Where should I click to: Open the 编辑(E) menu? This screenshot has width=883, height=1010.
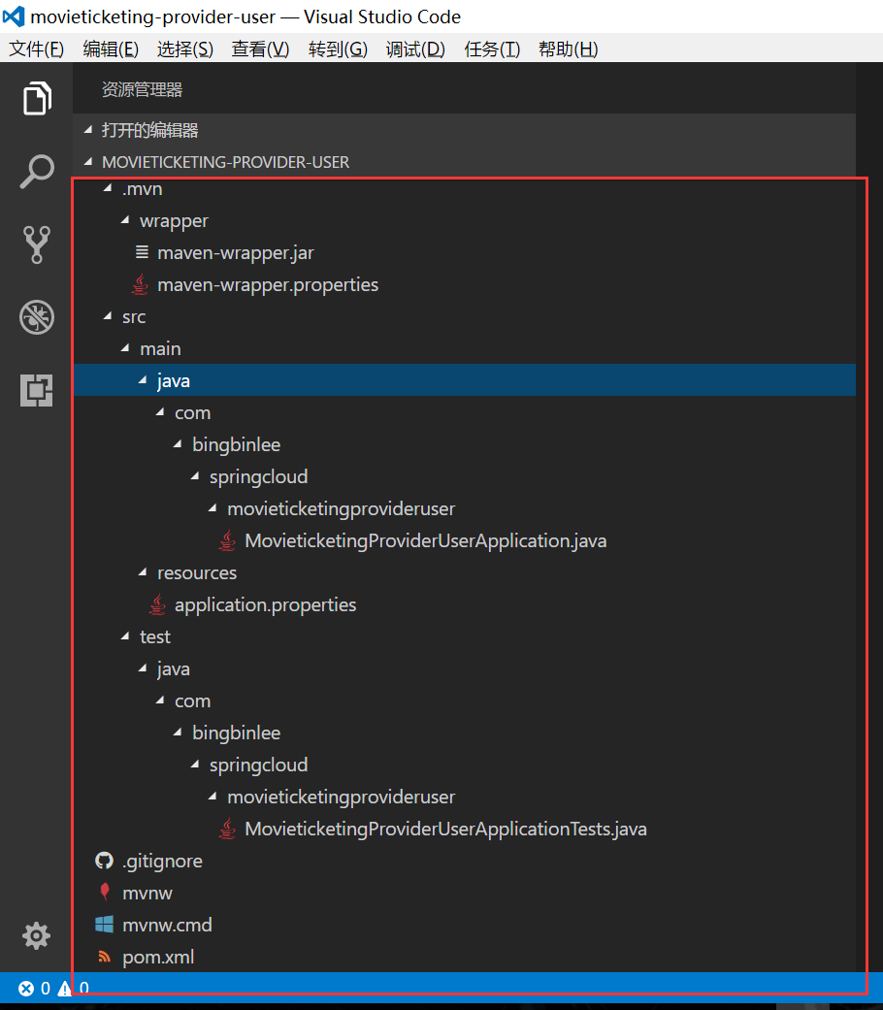(x=111, y=49)
